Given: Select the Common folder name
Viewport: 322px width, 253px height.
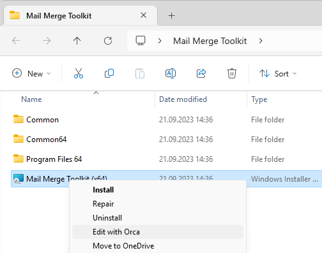Looking at the screenshot, I should pyautogui.click(x=42, y=120).
